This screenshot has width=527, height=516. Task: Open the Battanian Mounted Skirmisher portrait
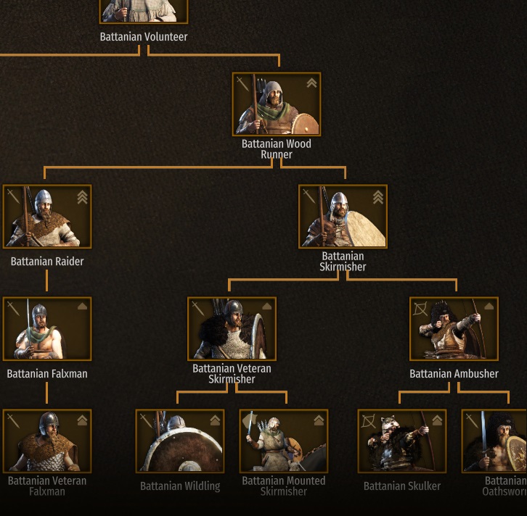click(284, 441)
